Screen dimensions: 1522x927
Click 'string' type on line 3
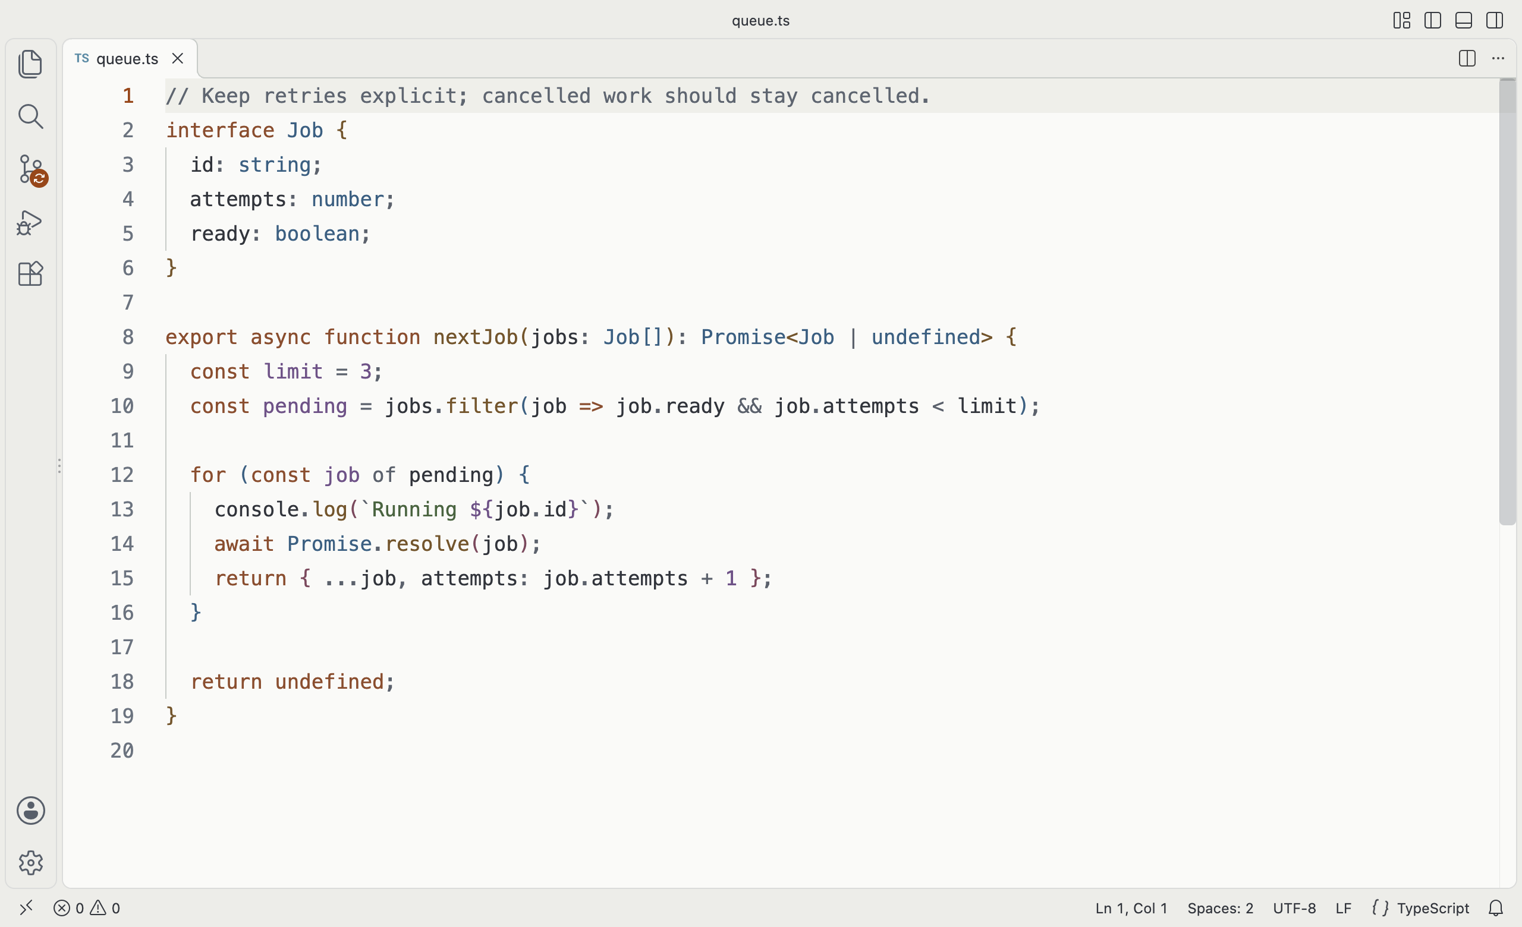[x=275, y=165]
